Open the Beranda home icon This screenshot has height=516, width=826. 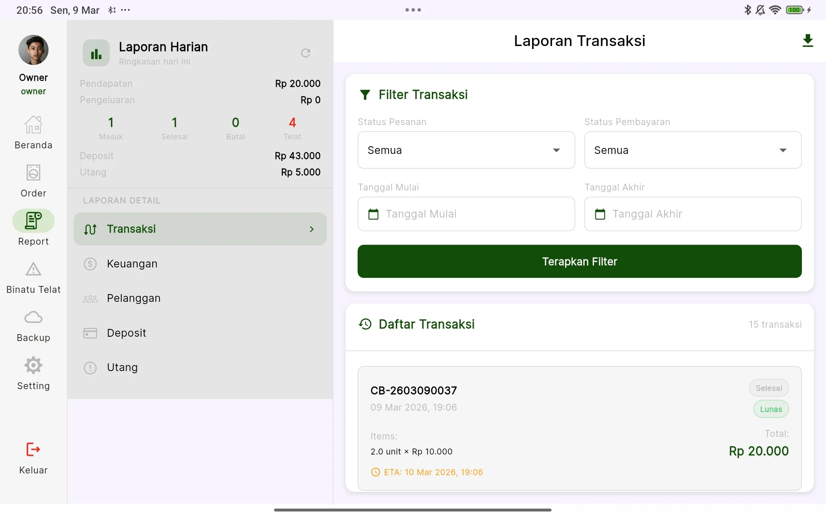click(33, 125)
